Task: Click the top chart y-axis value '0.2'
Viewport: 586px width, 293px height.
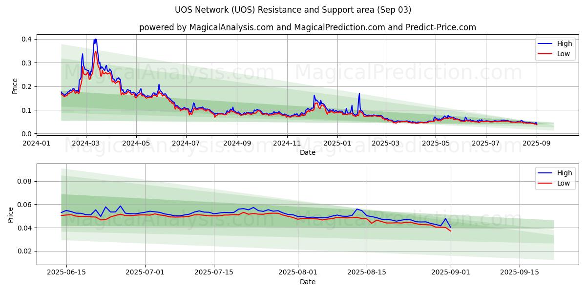Action: coord(26,86)
